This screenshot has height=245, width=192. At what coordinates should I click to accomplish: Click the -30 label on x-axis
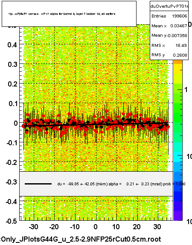tap(33, 227)
